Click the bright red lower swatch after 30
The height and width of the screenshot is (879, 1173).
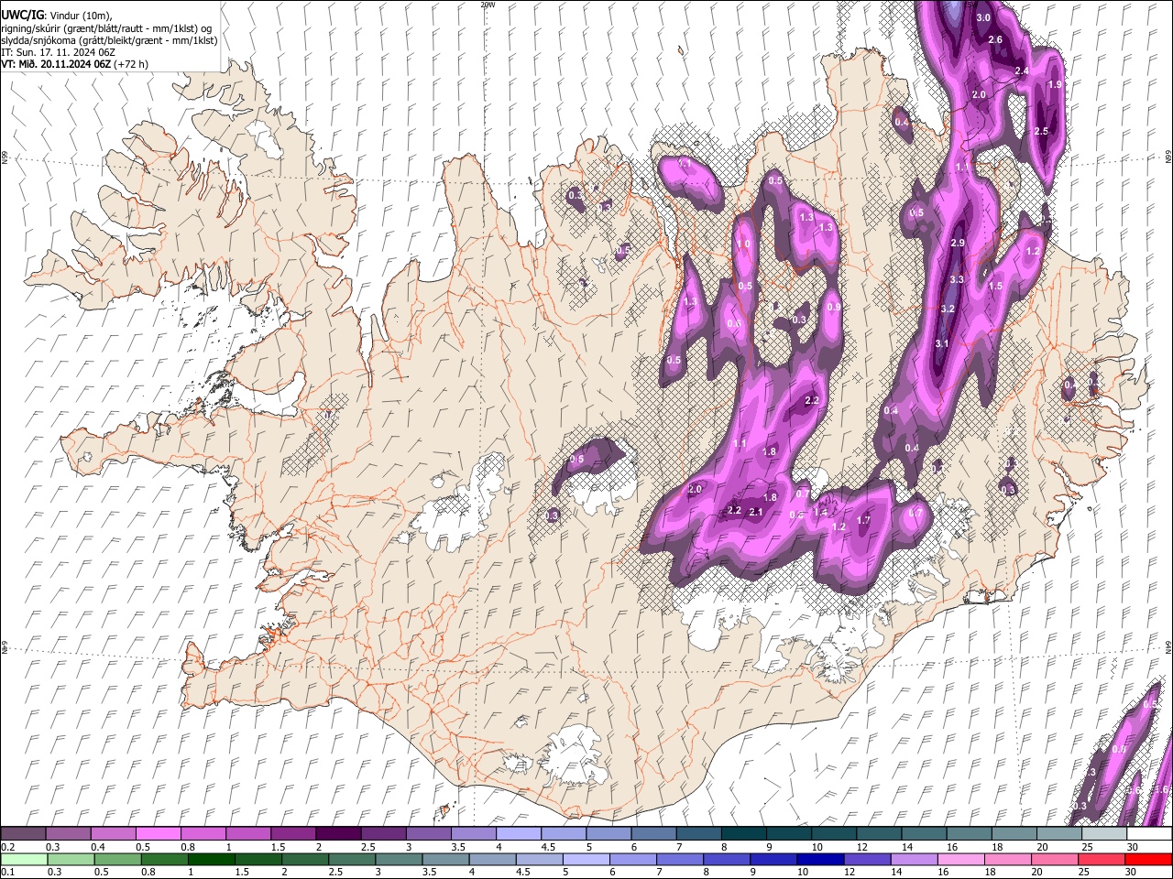tap(1148, 859)
